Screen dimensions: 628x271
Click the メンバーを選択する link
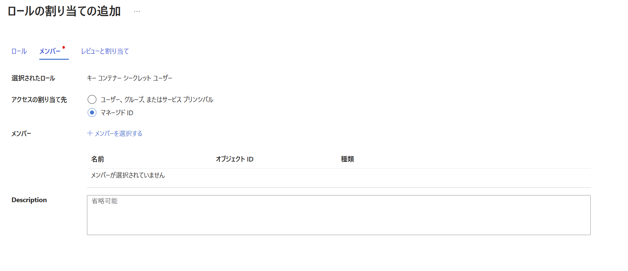[115, 133]
